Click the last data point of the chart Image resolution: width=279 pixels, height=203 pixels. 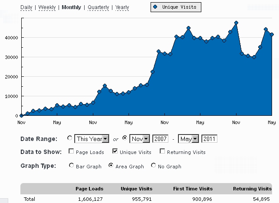(272, 35)
